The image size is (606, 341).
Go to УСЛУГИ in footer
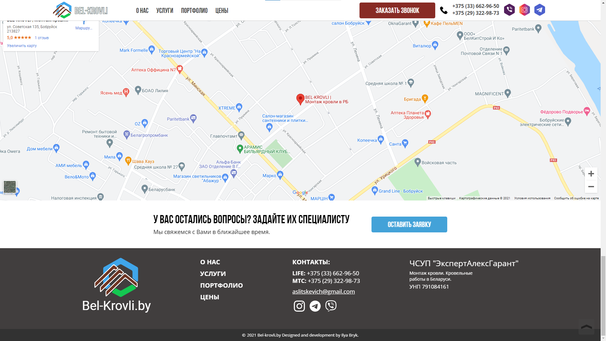coord(213,274)
